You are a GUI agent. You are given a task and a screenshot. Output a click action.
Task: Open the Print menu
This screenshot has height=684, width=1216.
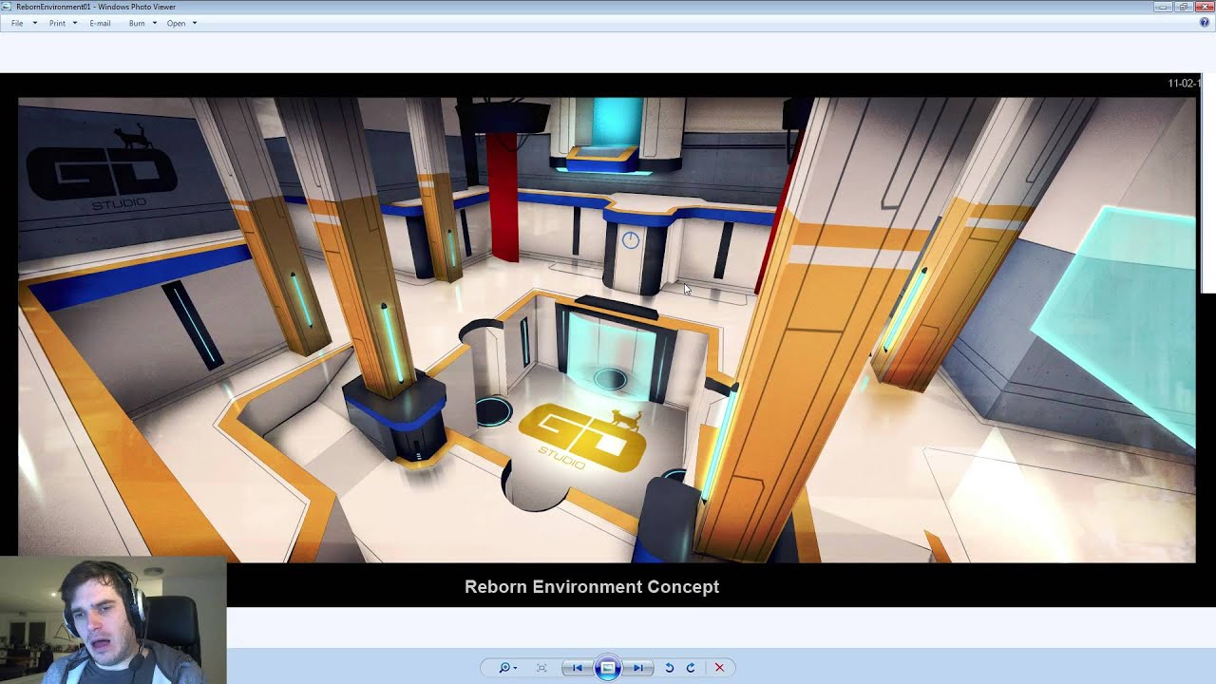63,23
